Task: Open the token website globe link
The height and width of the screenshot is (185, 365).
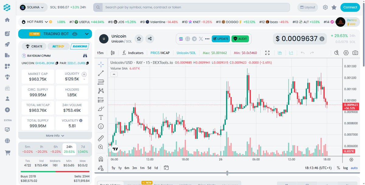Action: (x=188, y=39)
